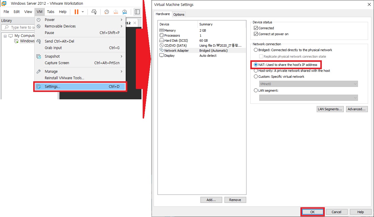This screenshot has height=217, width=374.
Task: Switch to the Hardware tab
Action: click(x=163, y=14)
